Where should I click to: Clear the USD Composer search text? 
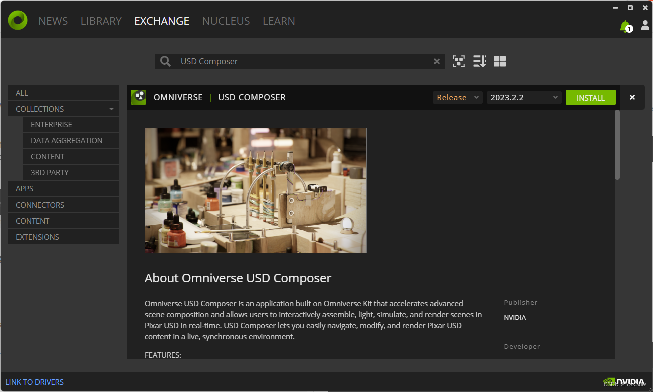tap(437, 61)
